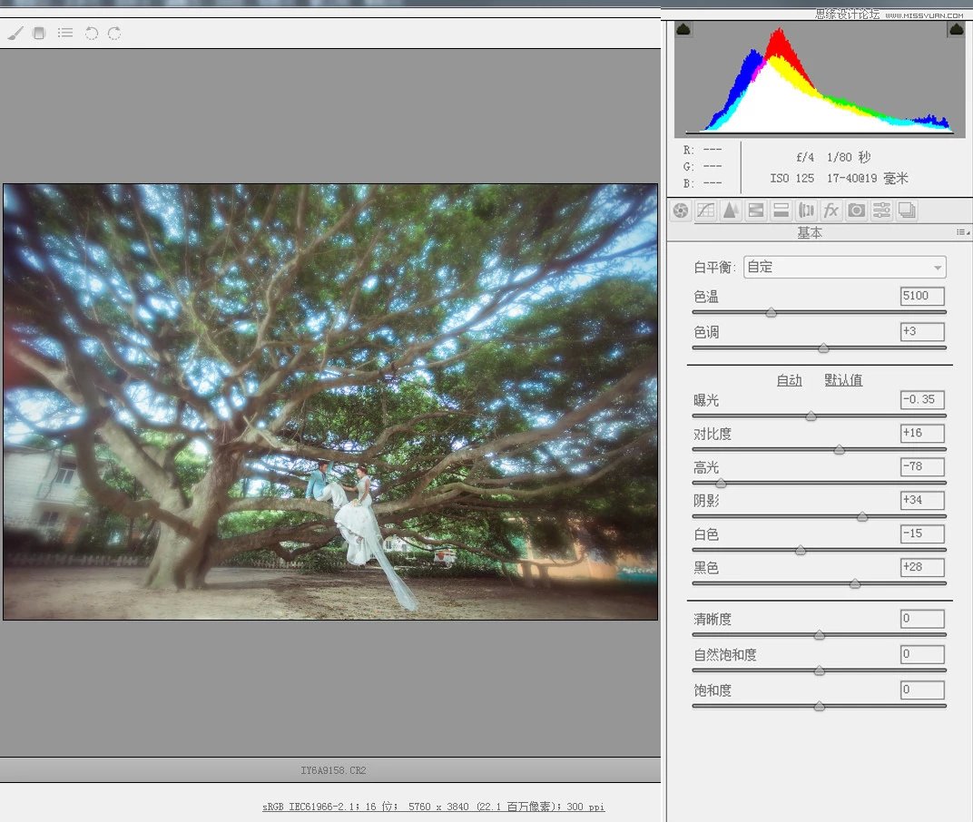Click the vibrance 自然饱和度 slider handle
The image size is (973, 822).
pos(819,670)
